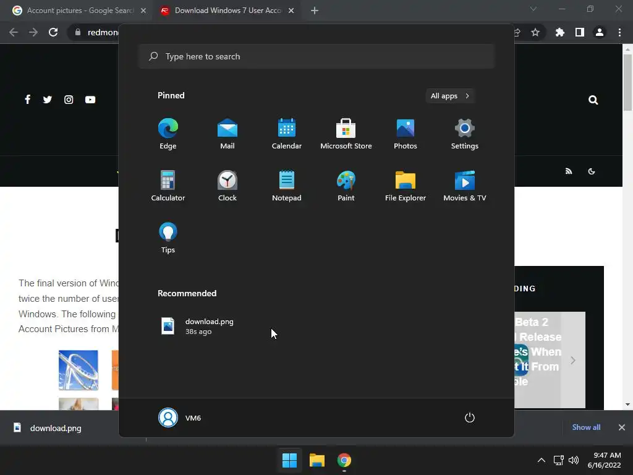Close the Chrome downloads bar
This screenshot has height=475, width=633.
point(622,427)
